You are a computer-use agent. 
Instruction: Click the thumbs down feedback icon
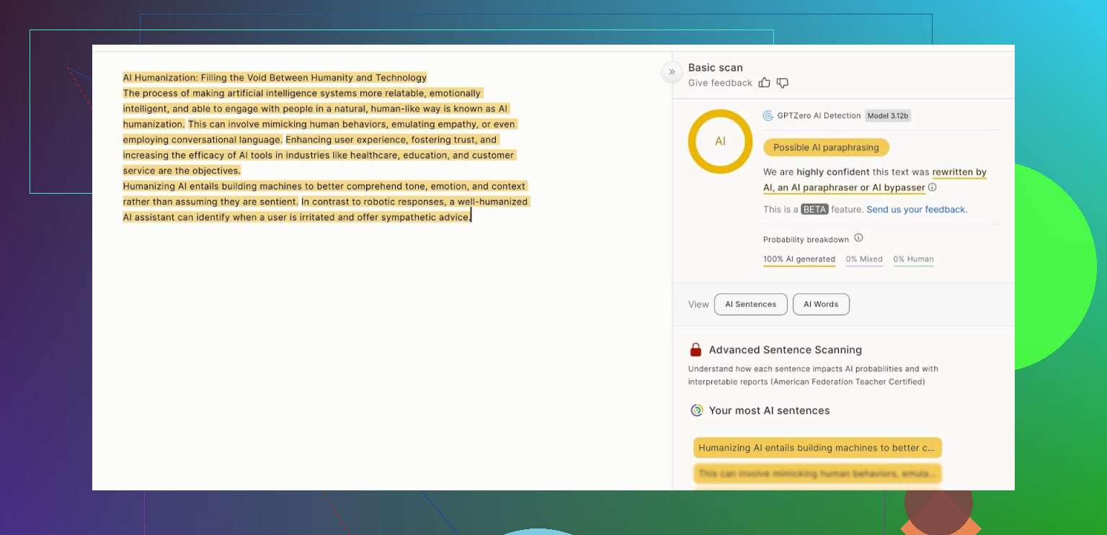point(783,83)
